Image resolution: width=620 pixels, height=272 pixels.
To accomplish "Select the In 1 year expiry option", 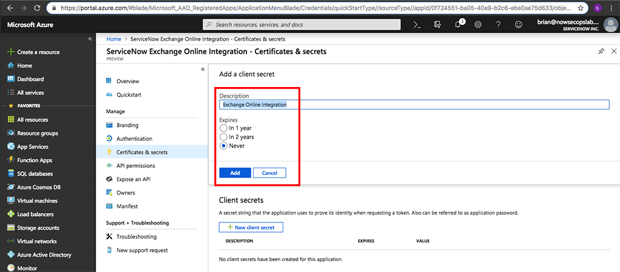I will (224, 128).
